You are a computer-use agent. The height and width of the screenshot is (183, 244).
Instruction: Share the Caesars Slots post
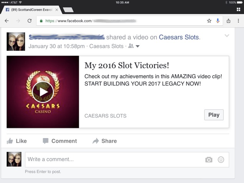pyautogui.click(x=105, y=141)
